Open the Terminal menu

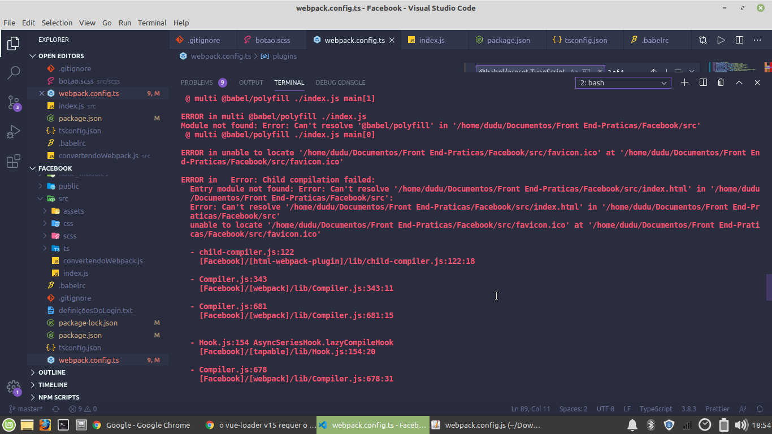[x=152, y=23]
